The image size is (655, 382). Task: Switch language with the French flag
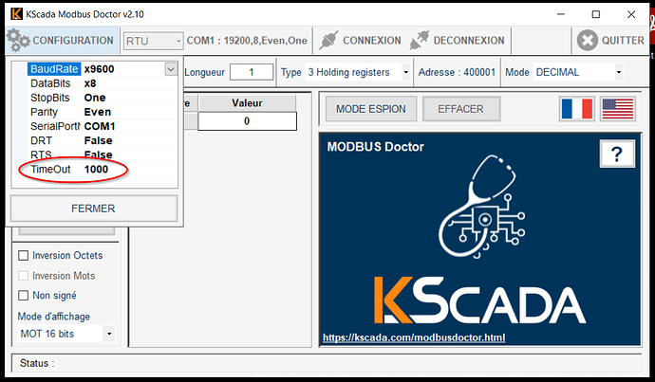tap(577, 109)
